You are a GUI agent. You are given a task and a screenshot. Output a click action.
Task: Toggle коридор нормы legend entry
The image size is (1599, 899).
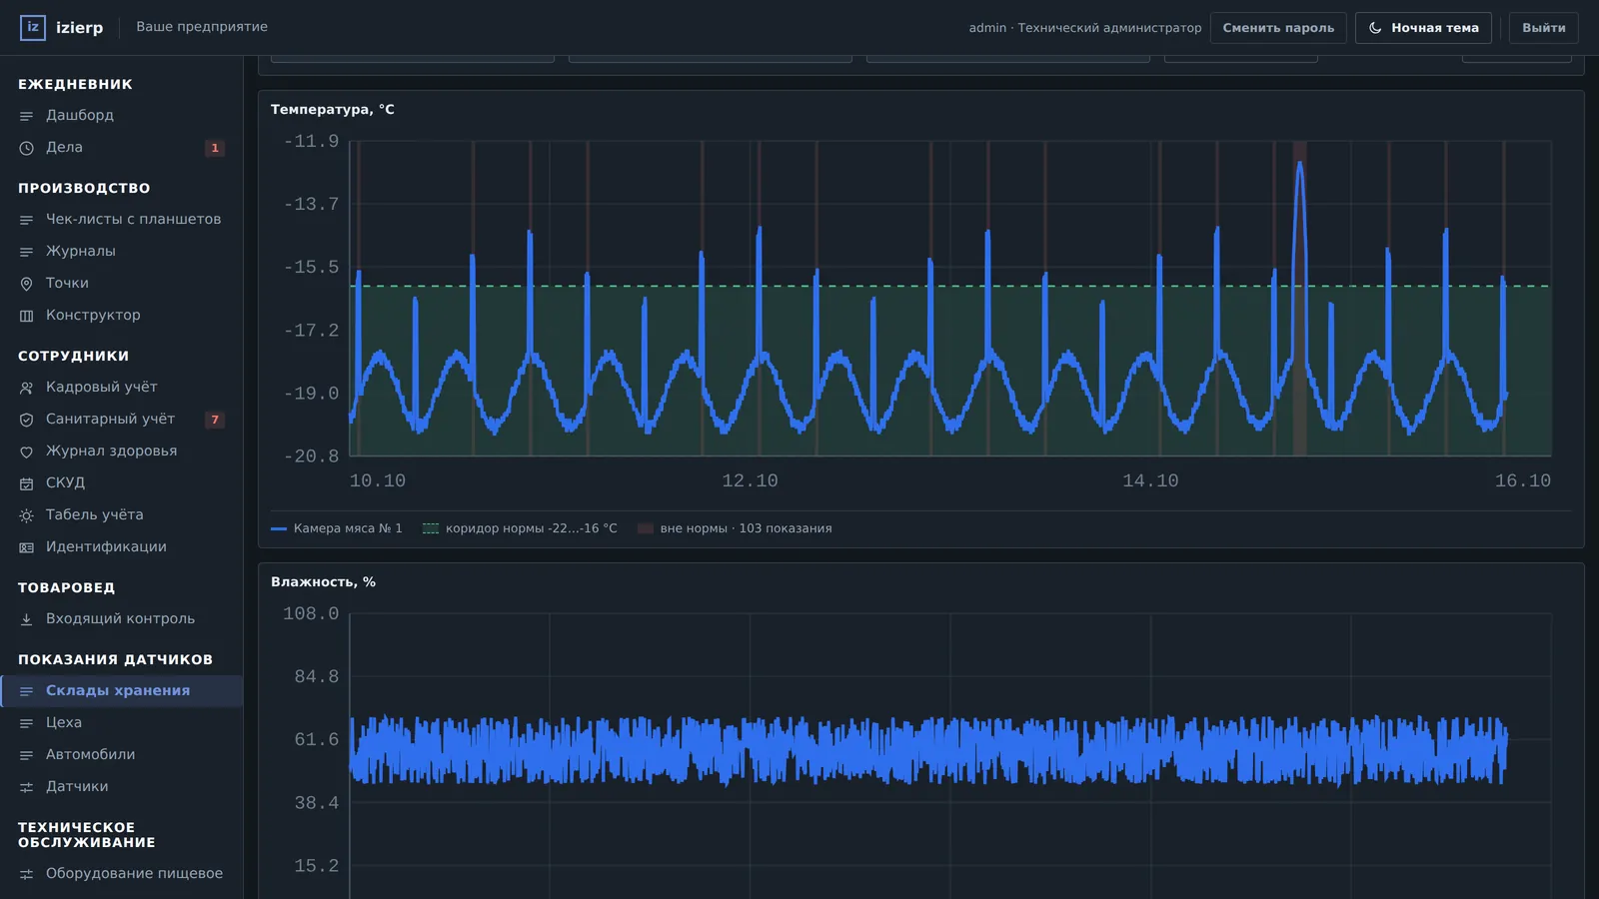(520, 528)
